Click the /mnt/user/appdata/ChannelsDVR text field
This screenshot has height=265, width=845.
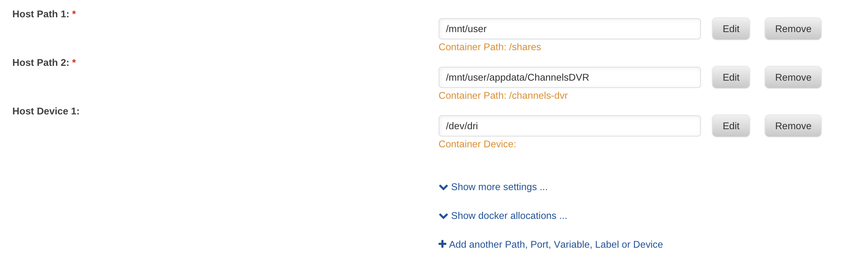click(x=569, y=77)
